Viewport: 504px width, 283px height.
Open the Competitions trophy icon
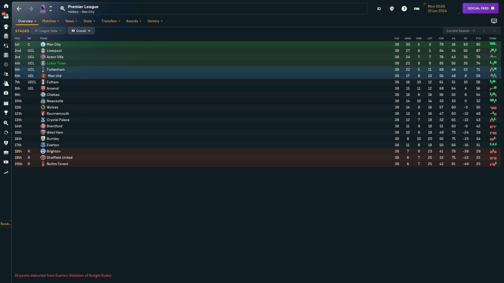(6, 113)
